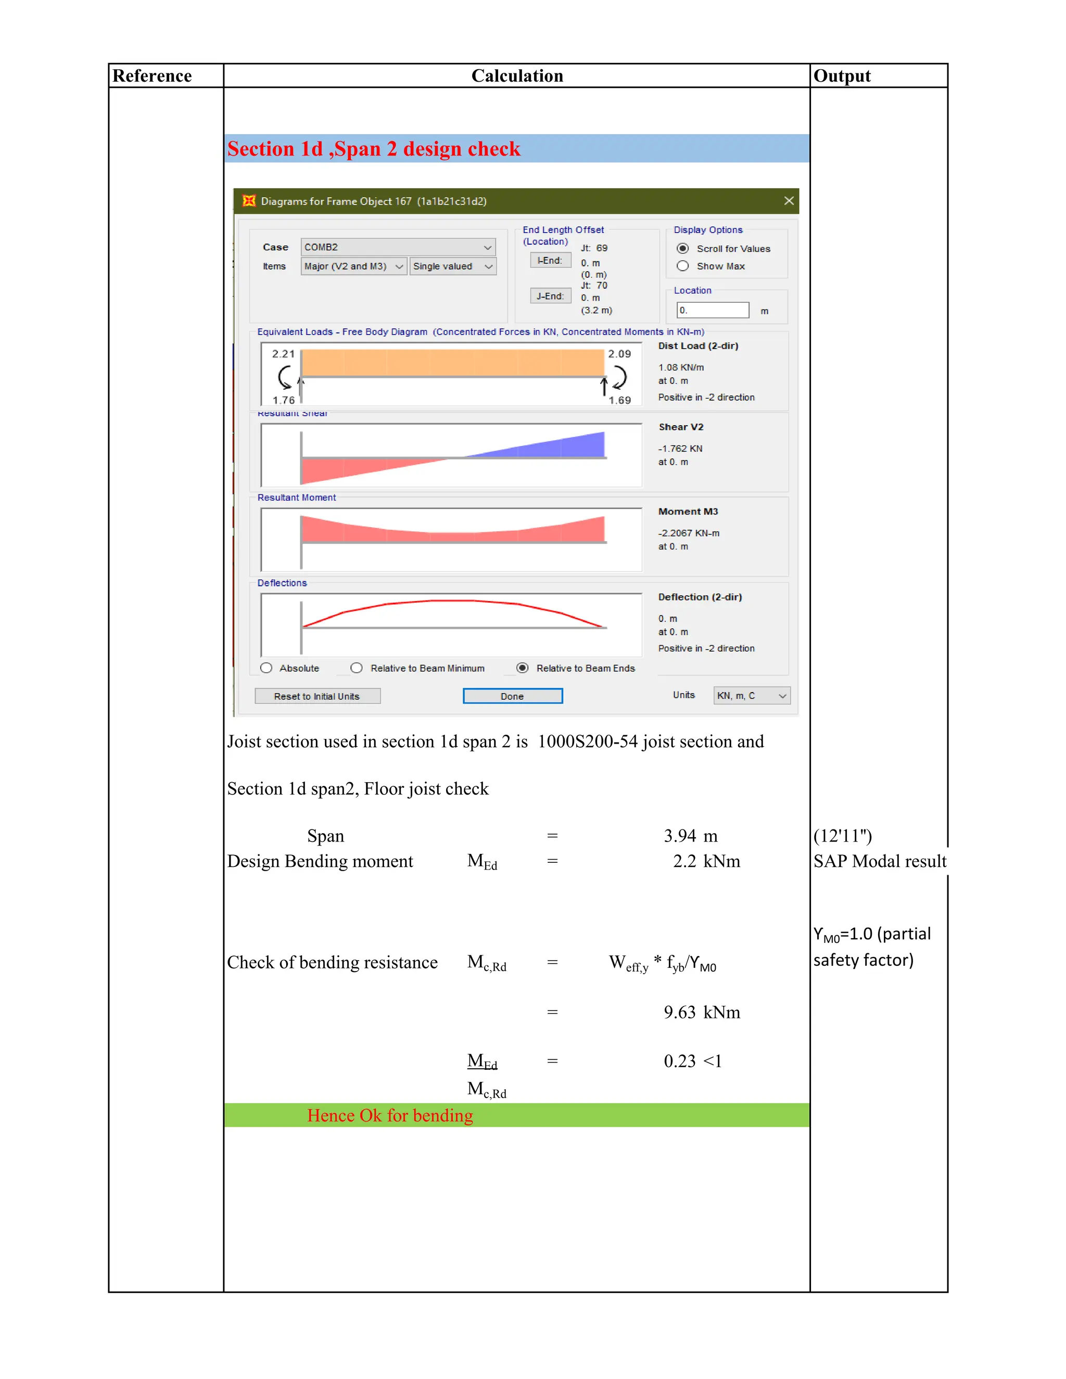Screen dimensions: 1066x1379
Task: Click the "(12'11")" output text
Action: point(843,836)
